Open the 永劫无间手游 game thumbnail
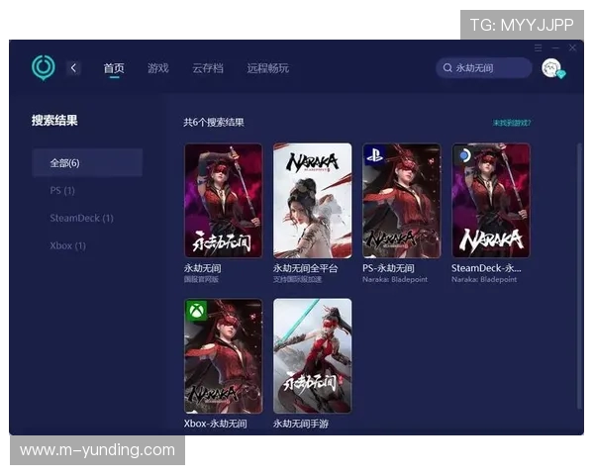The height and width of the screenshot is (475, 594). coord(312,356)
